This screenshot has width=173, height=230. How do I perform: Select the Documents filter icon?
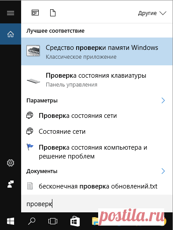click(53, 13)
